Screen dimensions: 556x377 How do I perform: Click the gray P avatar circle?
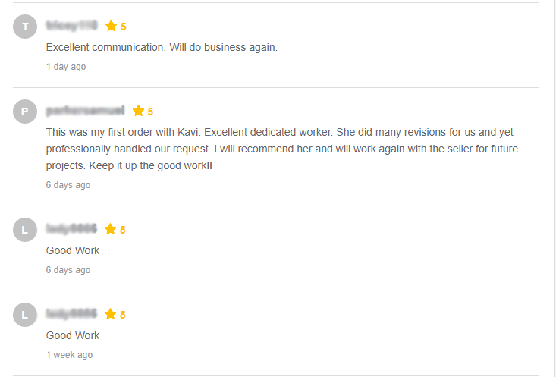coord(25,112)
